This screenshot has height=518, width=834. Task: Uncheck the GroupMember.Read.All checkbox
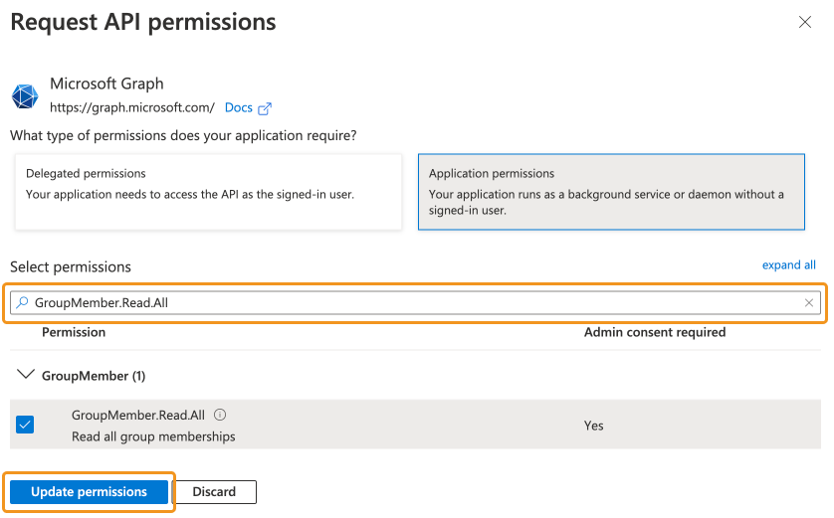click(x=25, y=425)
